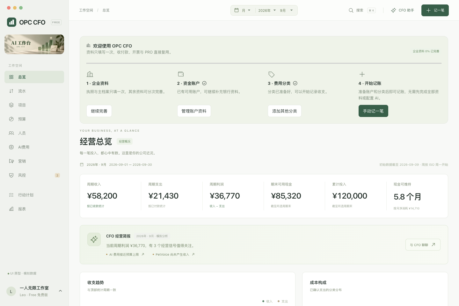The width and height of the screenshot is (459, 306).
Task: Click the AI费用 chip icon in sidebar
Action: tap(11, 147)
